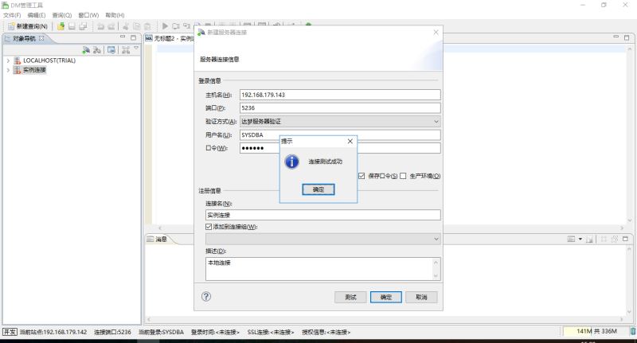Open the connection group combo box
Image resolution: width=637 pixels, height=343 pixels.
(323, 239)
